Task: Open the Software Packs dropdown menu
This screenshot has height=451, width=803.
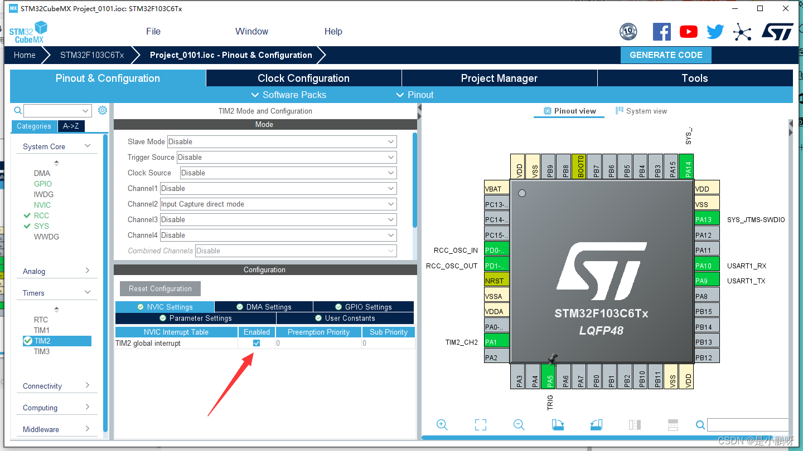Action: [288, 95]
